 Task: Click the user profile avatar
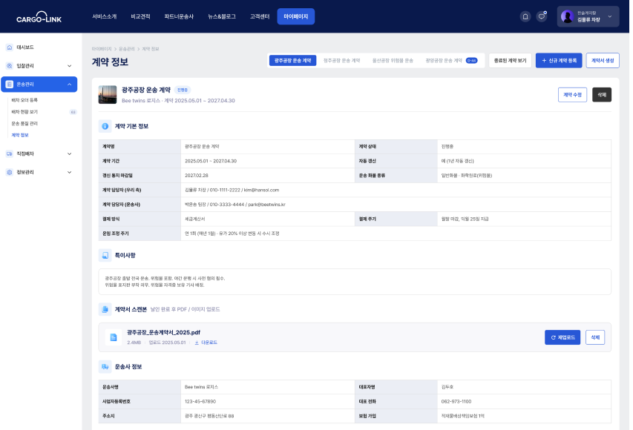coord(567,16)
